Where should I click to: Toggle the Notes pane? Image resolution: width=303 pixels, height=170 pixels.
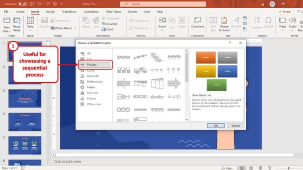click(227, 168)
